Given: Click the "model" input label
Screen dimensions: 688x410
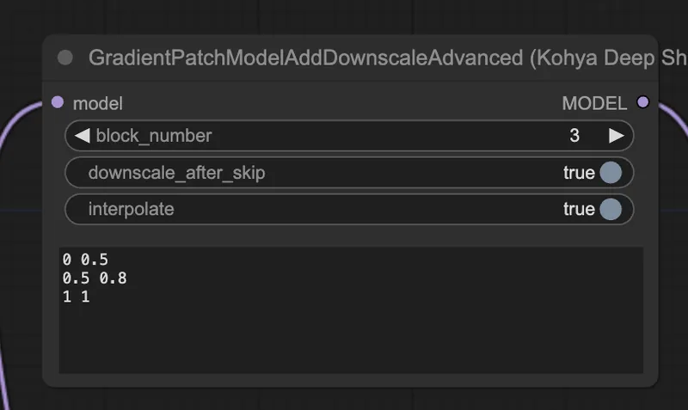Looking at the screenshot, I should (97, 104).
